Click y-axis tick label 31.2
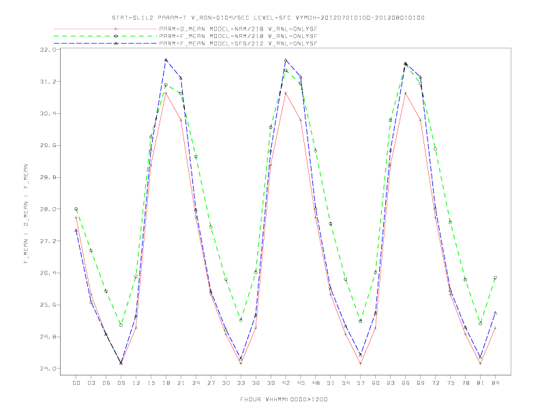540x417 pixels. [48, 82]
